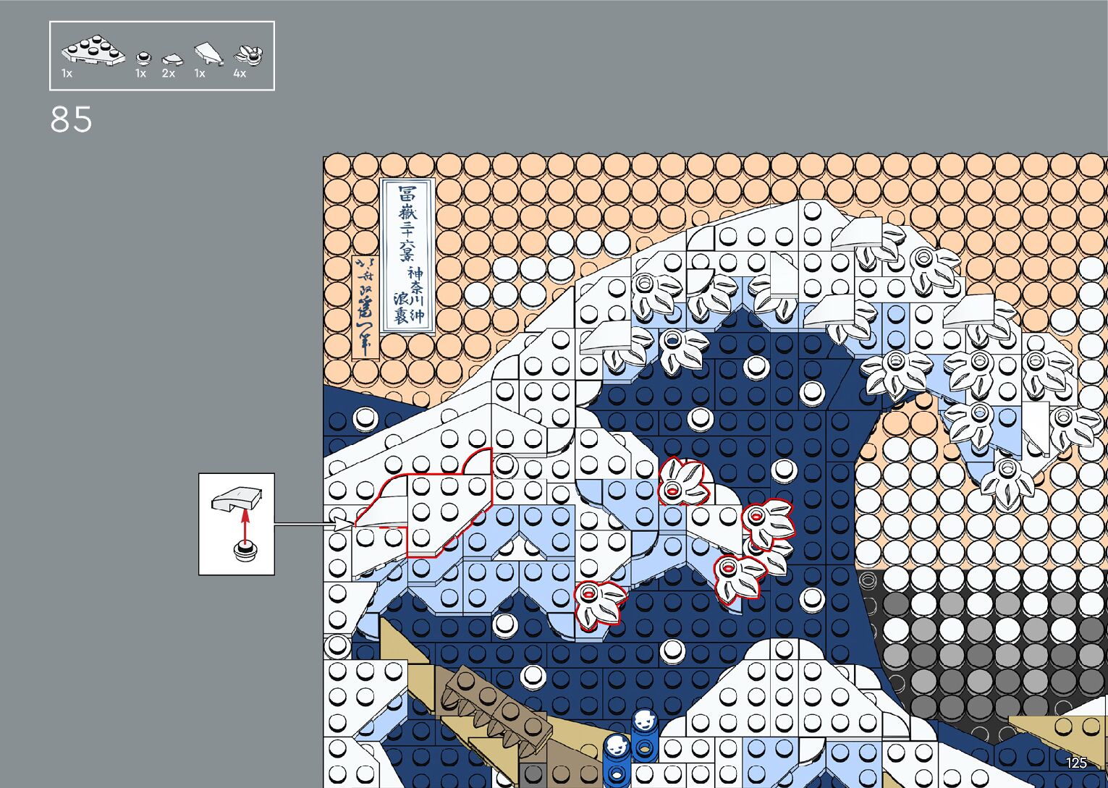Screen dimensions: 1108x788
Task: Click the topmost red-outlined flower piece
Action: tap(682, 483)
